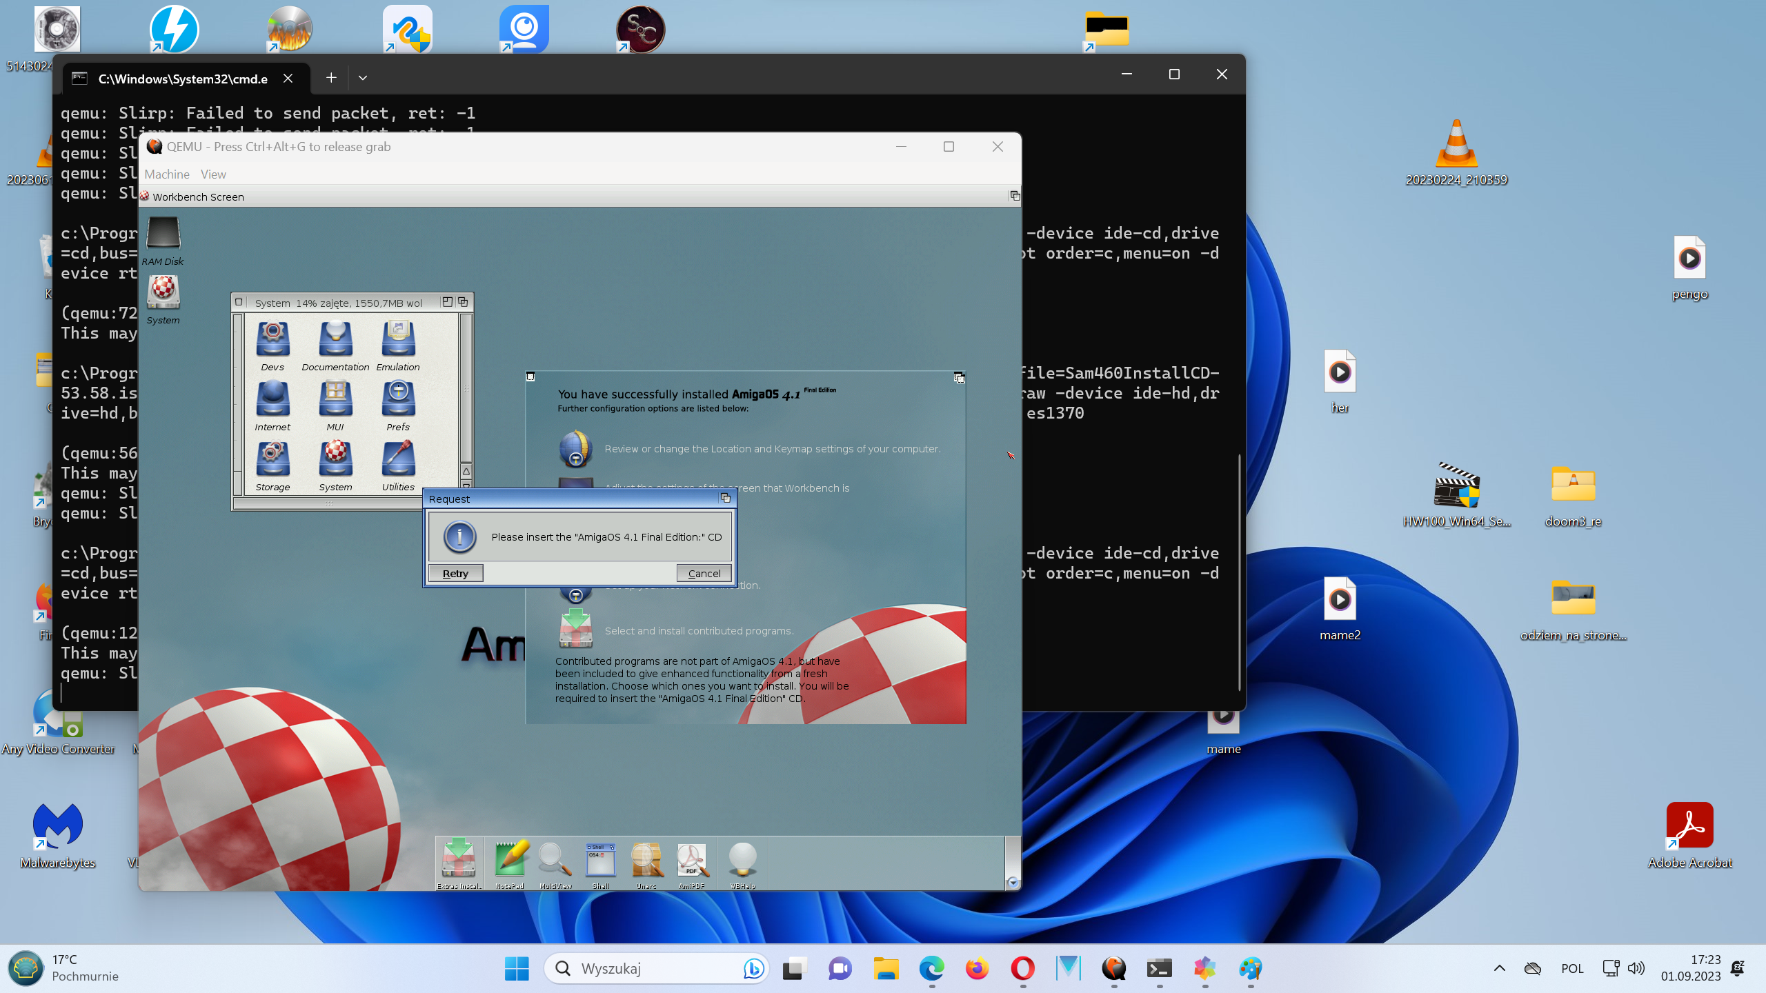Image resolution: width=1766 pixels, height=993 pixels.
Task: Click the Request dialog depth gadget
Action: 725,498
